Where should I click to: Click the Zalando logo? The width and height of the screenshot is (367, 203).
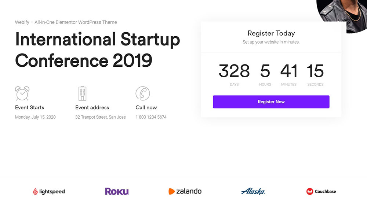click(185, 191)
